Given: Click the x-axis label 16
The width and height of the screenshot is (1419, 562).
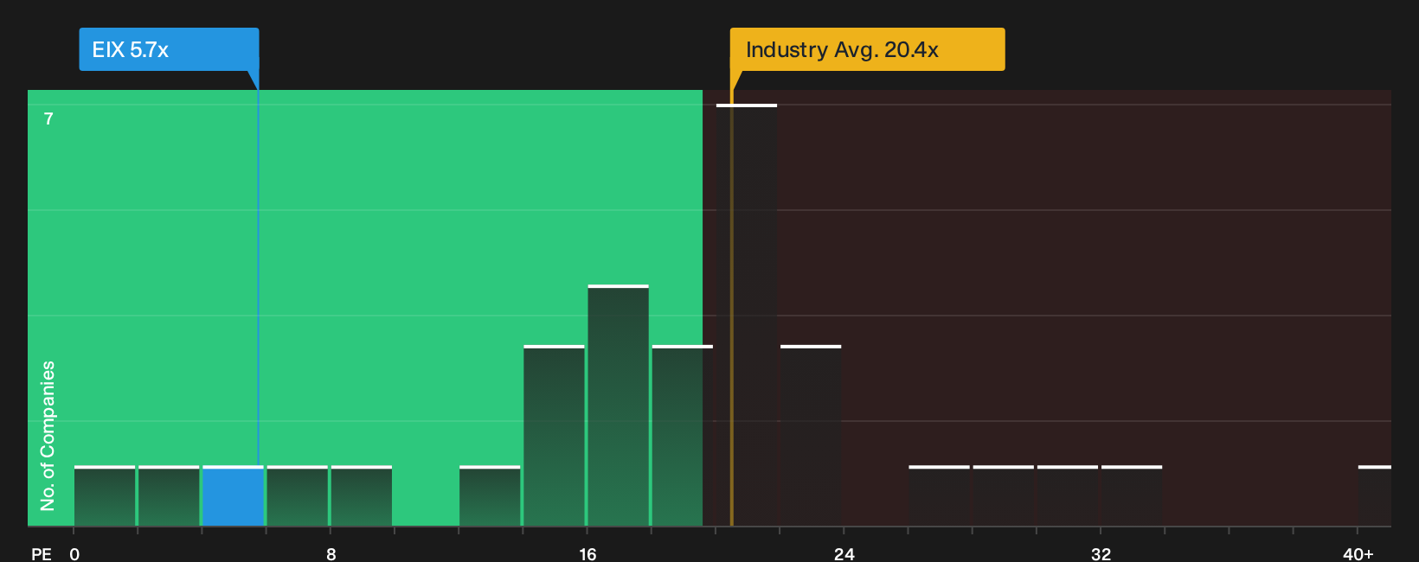Looking at the screenshot, I should [x=588, y=553].
